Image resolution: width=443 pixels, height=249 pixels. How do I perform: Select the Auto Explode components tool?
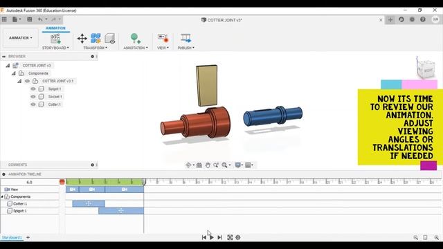coord(96,39)
